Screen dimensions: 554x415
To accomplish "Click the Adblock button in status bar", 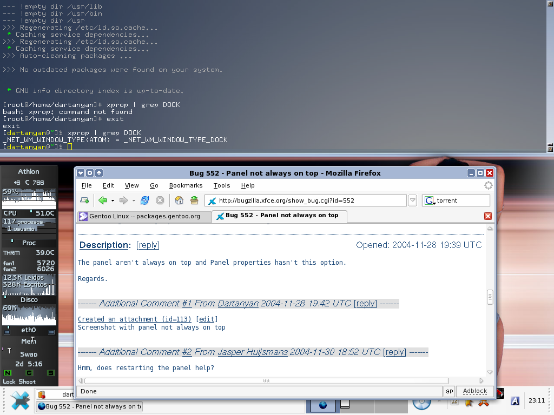I will coord(474,391).
